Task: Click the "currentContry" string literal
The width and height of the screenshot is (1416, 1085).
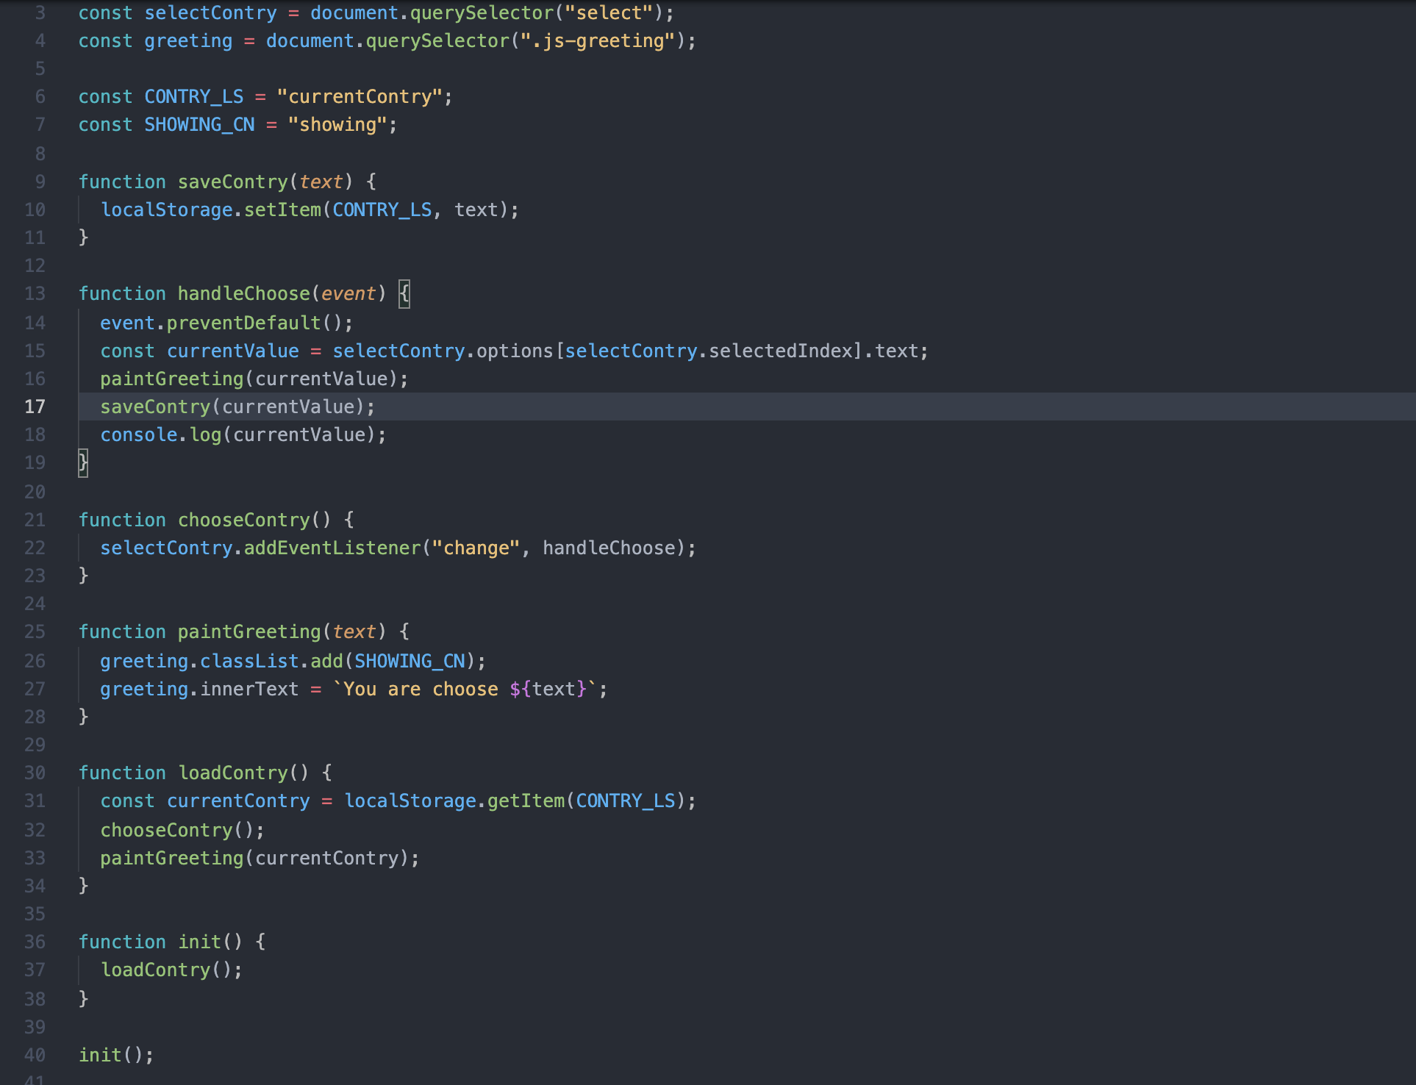Action: click(x=360, y=96)
